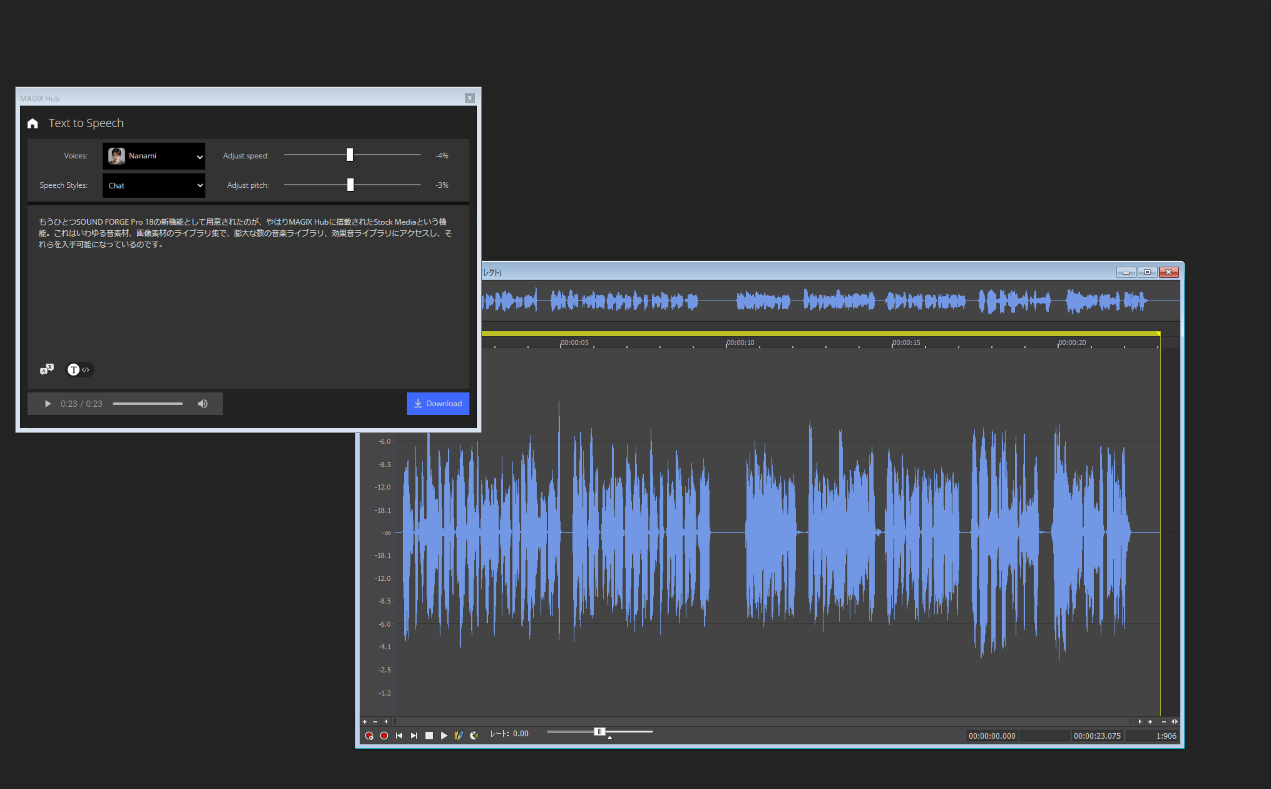Click the 00:00:05 ruler mark
Image resolution: width=1271 pixels, height=789 pixels.
pos(574,343)
